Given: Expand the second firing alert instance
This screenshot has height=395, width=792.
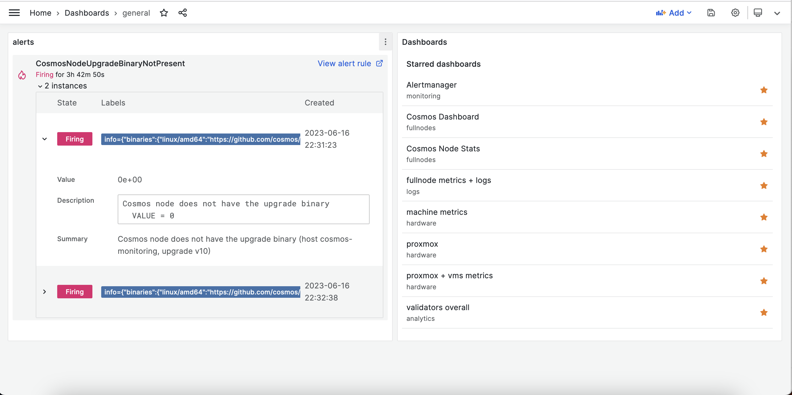Looking at the screenshot, I should click(x=45, y=291).
